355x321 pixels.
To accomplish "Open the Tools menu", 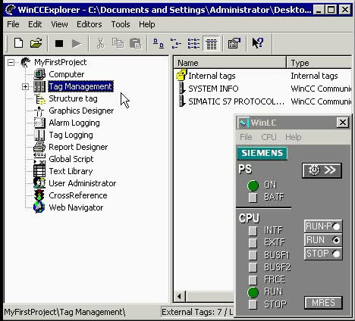I will pos(121,24).
